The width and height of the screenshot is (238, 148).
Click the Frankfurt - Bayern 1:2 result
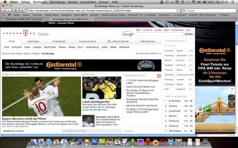click(x=179, y=51)
